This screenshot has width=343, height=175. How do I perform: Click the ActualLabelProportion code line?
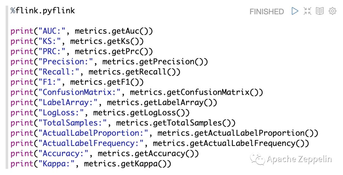coord(164,133)
